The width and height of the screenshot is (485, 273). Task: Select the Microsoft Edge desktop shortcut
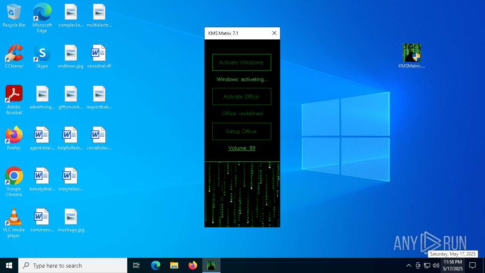pos(42,18)
